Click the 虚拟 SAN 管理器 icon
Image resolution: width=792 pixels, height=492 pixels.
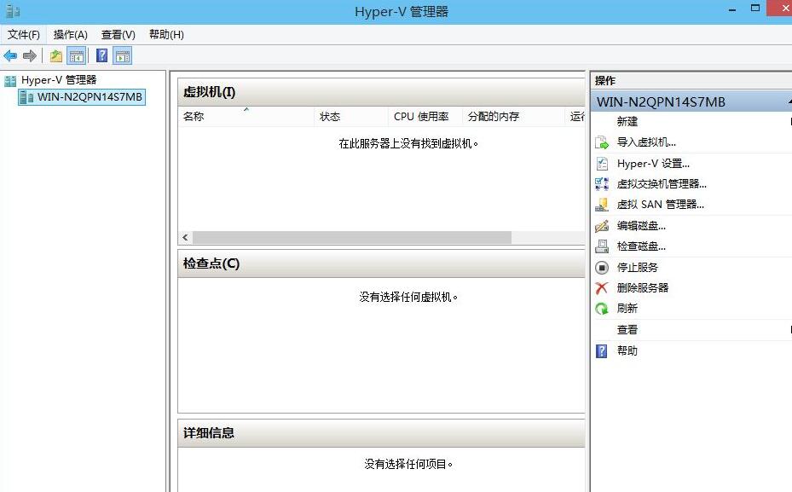point(602,205)
